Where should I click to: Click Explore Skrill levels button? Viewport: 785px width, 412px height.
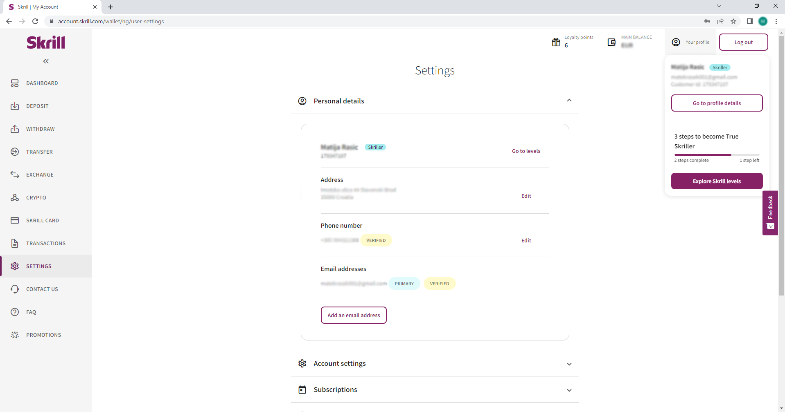click(717, 181)
